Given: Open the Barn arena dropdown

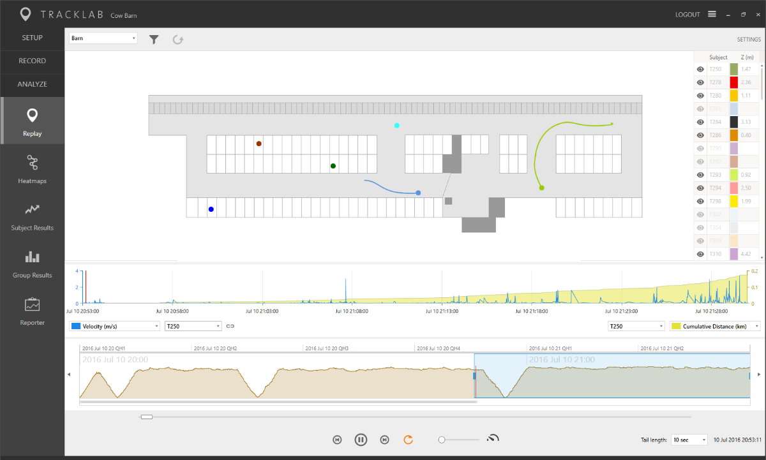Looking at the screenshot, I should coord(103,38).
